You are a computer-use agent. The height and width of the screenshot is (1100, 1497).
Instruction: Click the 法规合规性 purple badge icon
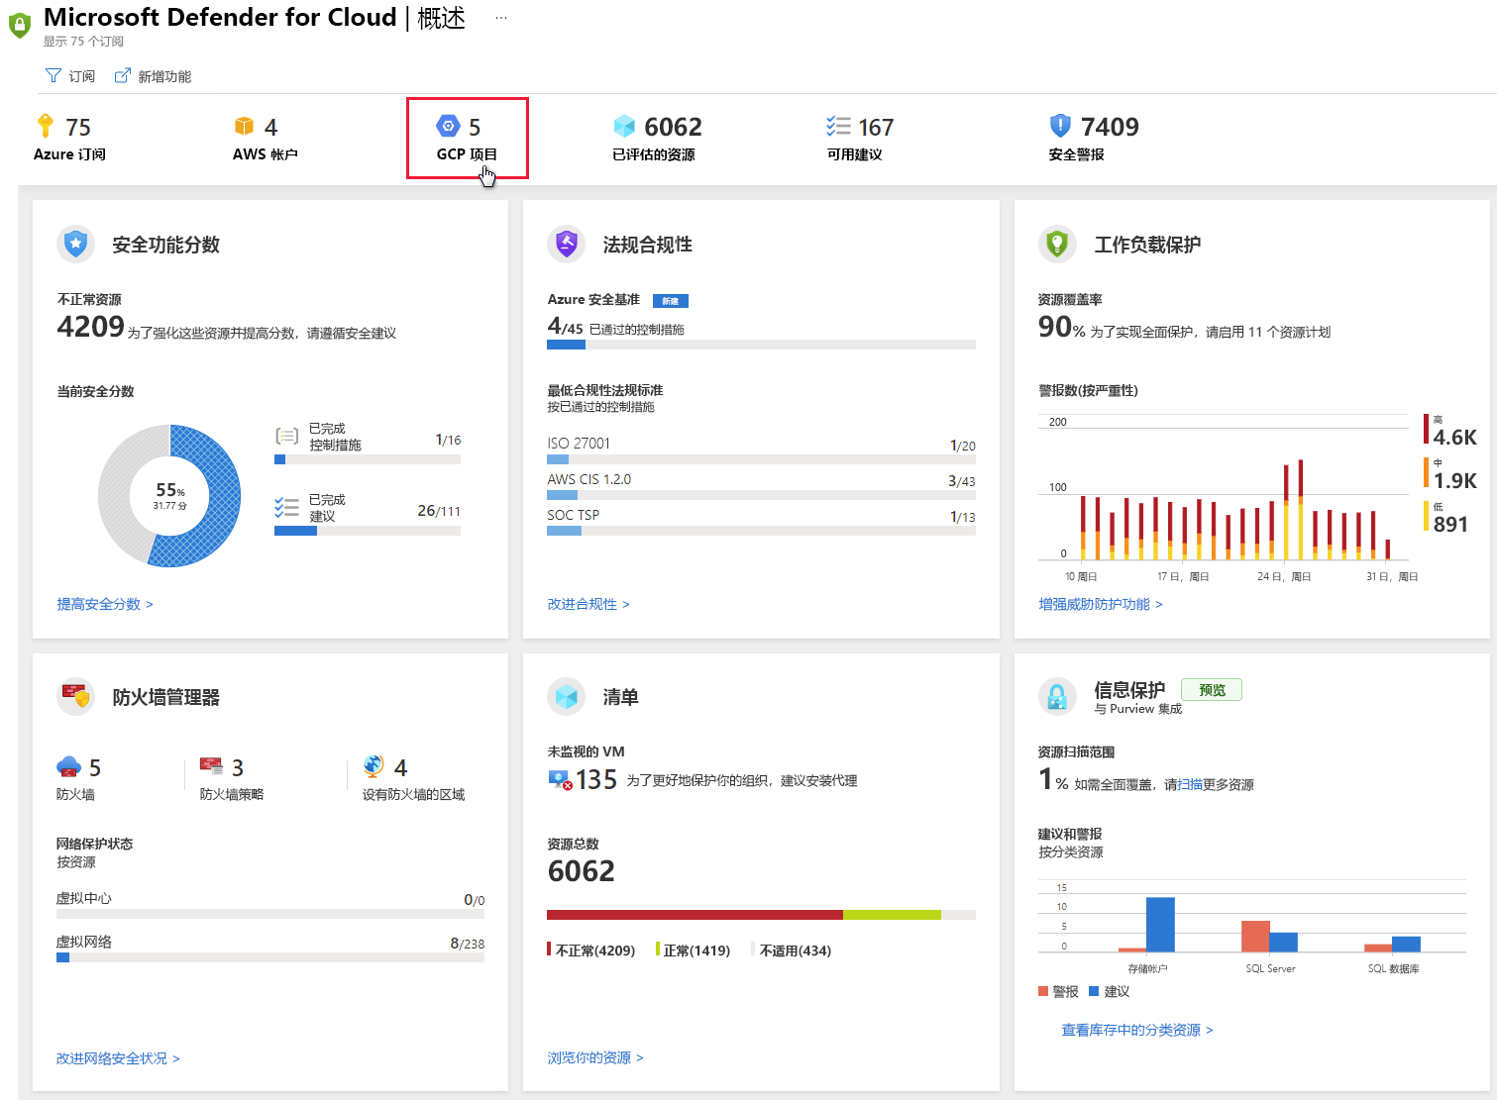(567, 244)
